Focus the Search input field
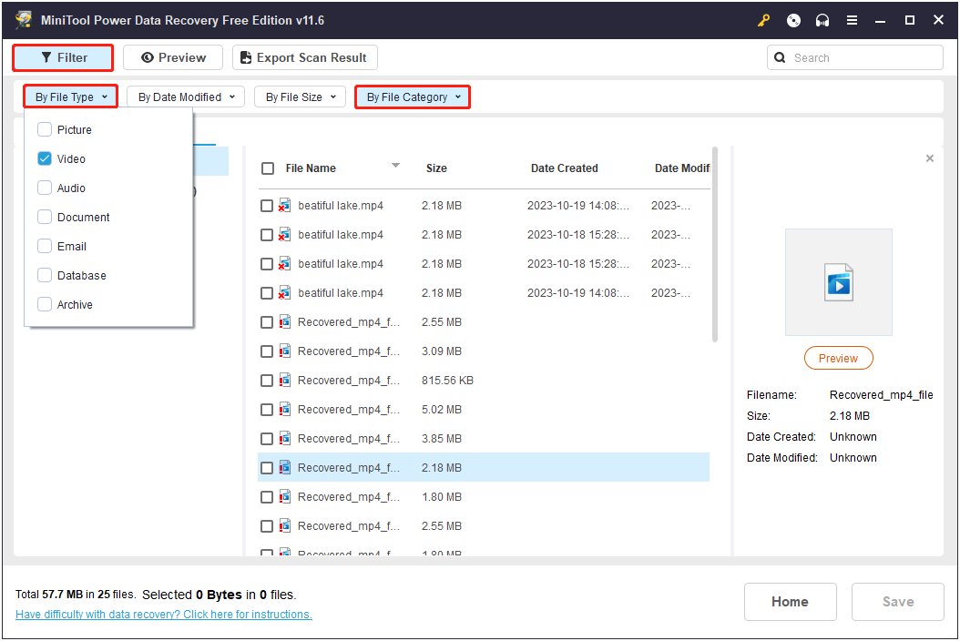960x641 pixels. tap(854, 57)
